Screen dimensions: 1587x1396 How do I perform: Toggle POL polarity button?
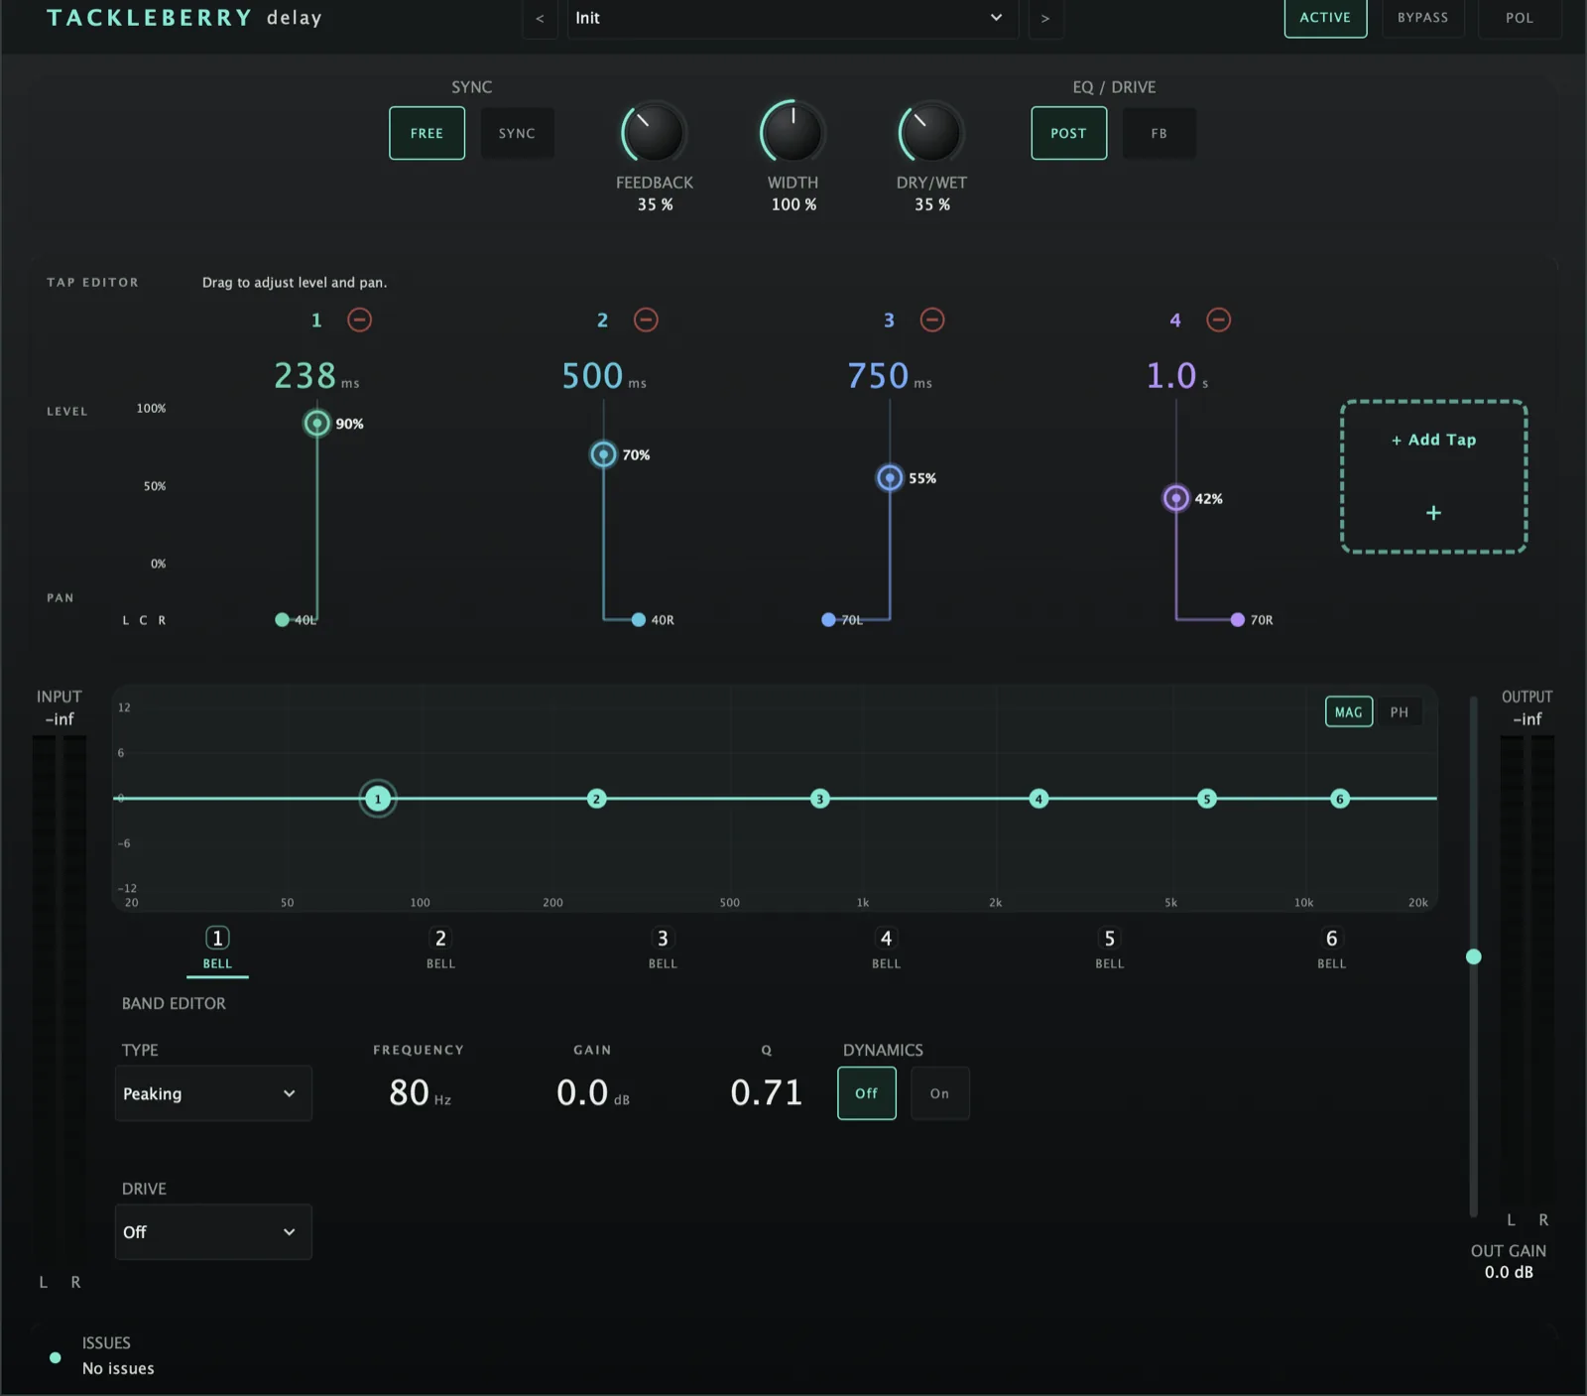tap(1520, 18)
